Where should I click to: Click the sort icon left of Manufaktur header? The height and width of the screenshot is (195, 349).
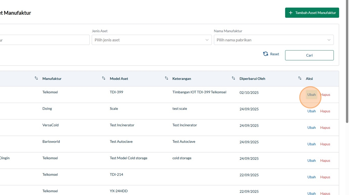pyautogui.click(x=36, y=78)
